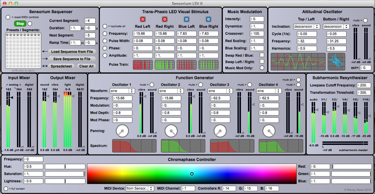Toggle mute all in Function Generator
375x194 pixels.
[x=299, y=80]
